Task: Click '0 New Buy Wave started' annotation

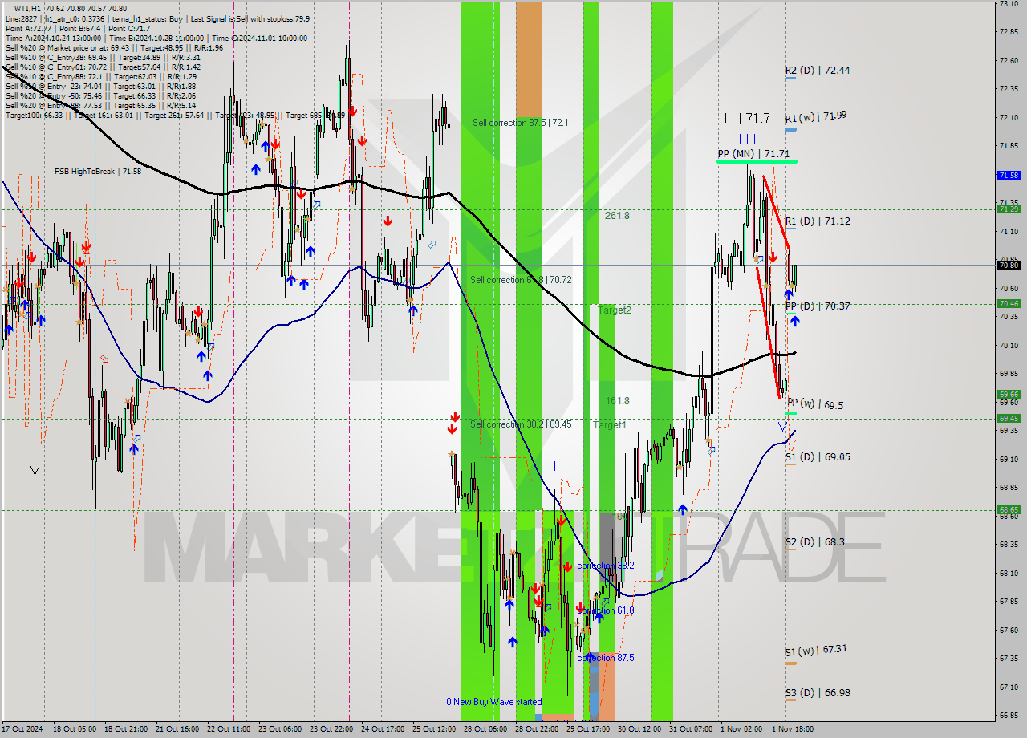Action: click(x=494, y=702)
